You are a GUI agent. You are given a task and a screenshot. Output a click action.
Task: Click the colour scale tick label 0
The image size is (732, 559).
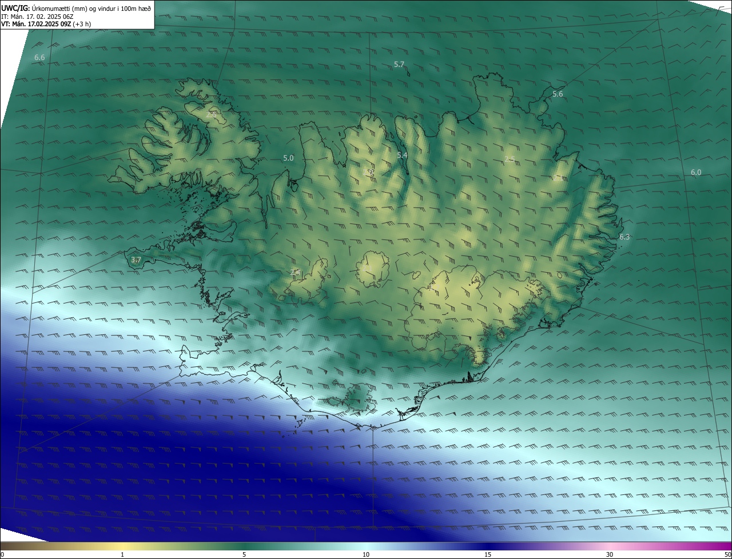(x=2, y=554)
